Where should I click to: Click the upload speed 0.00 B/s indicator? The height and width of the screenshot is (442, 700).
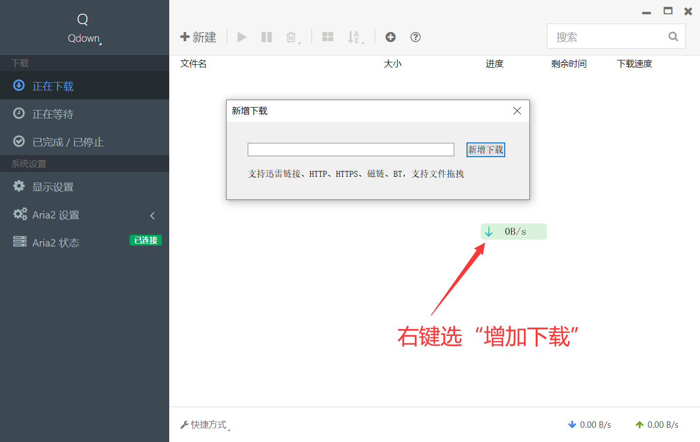tap(657, 425)
